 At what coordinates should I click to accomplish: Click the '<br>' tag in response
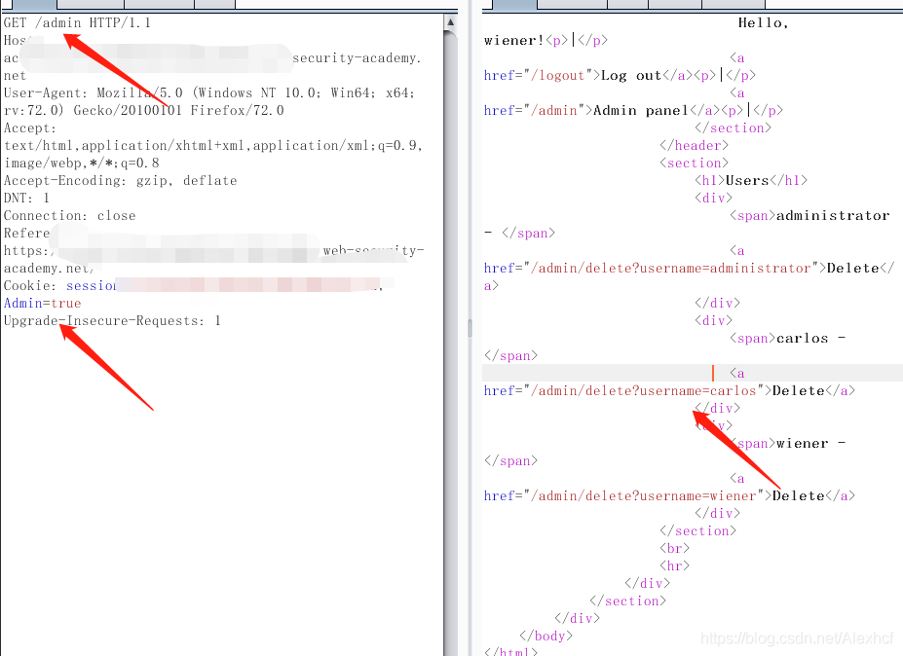pyautogui.click(x=674, y=548)
